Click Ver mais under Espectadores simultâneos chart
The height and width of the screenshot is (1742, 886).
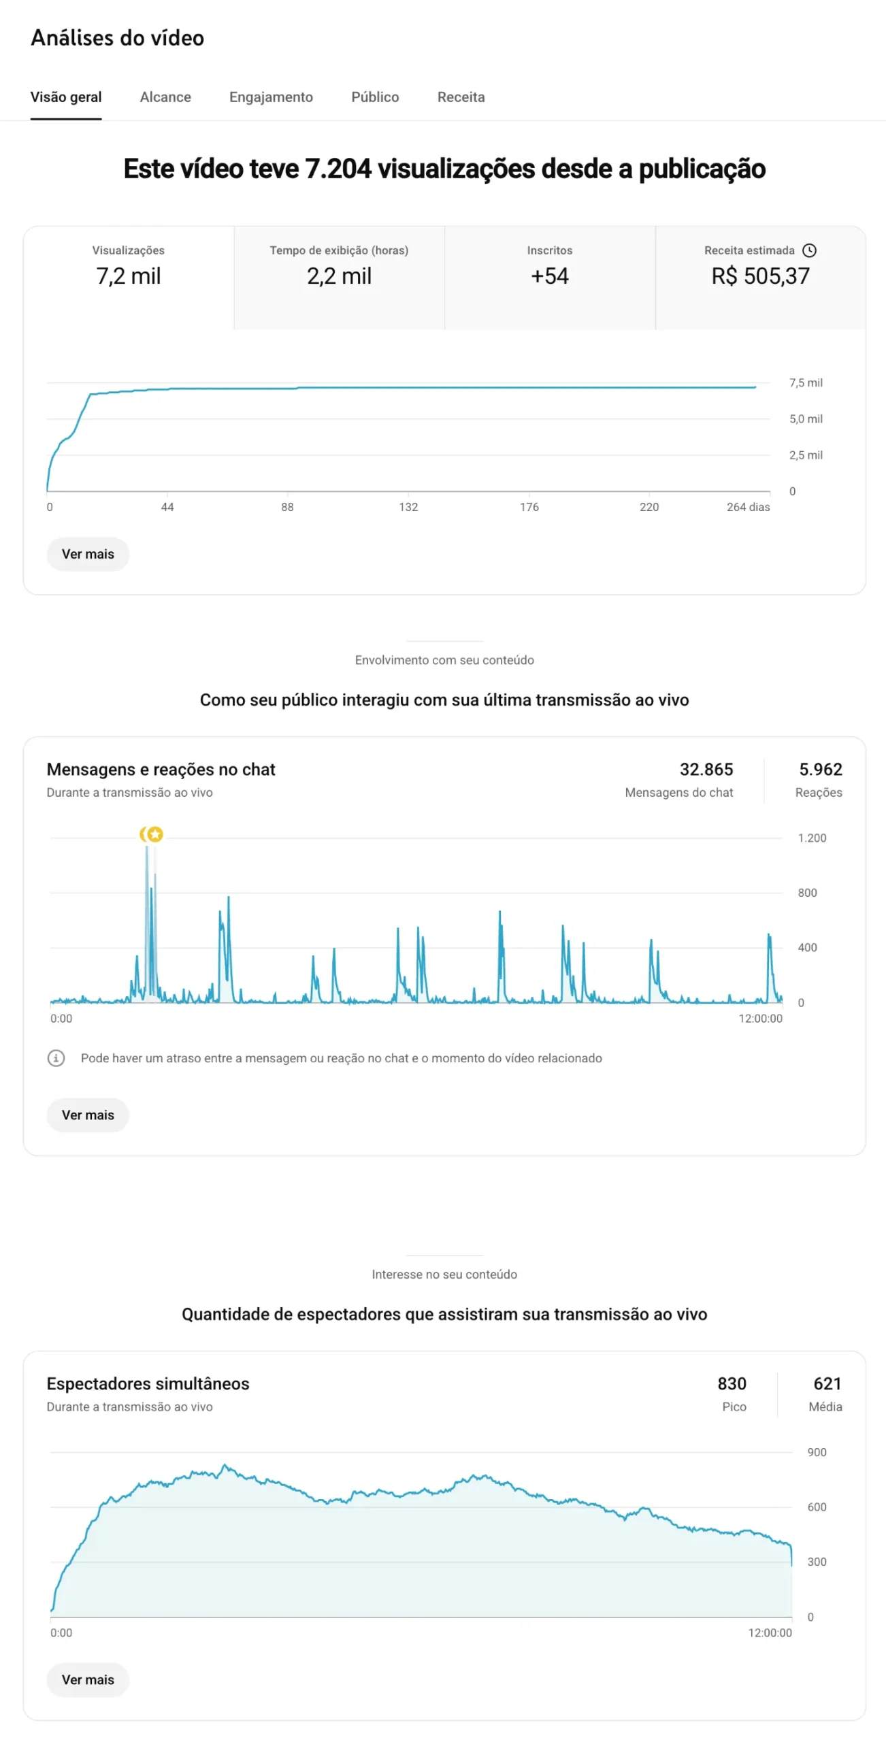[x=88, y=1679]
